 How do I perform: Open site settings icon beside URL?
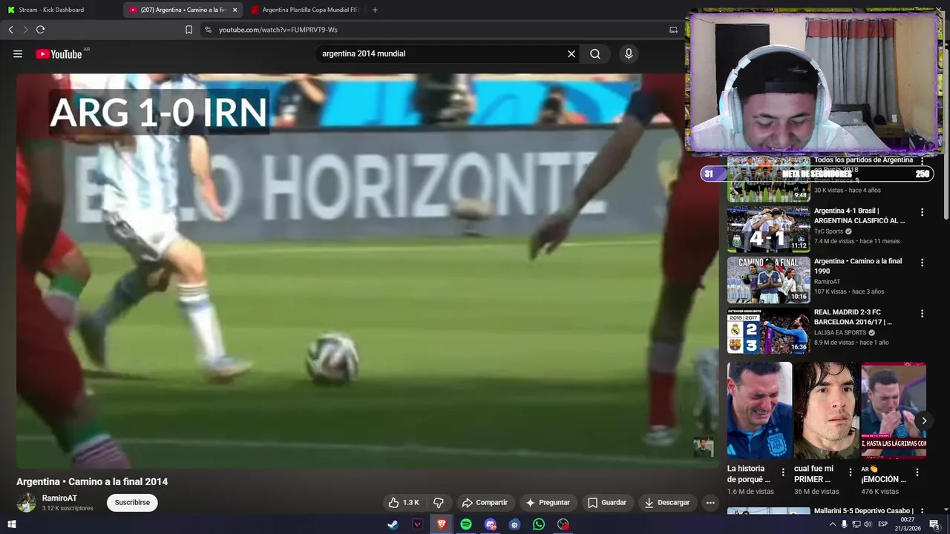tap(208, 30)
